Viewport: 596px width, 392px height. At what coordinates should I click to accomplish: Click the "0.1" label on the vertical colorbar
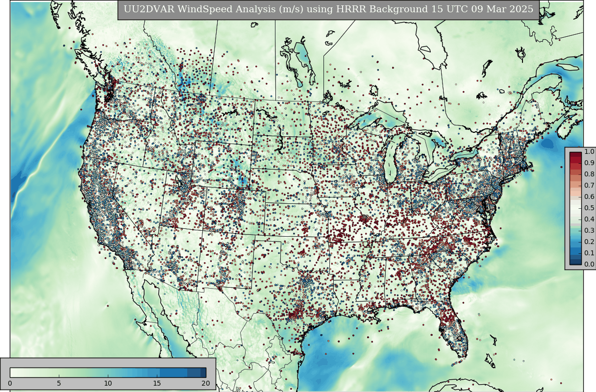pyautogui.click(x=589, y=253)
